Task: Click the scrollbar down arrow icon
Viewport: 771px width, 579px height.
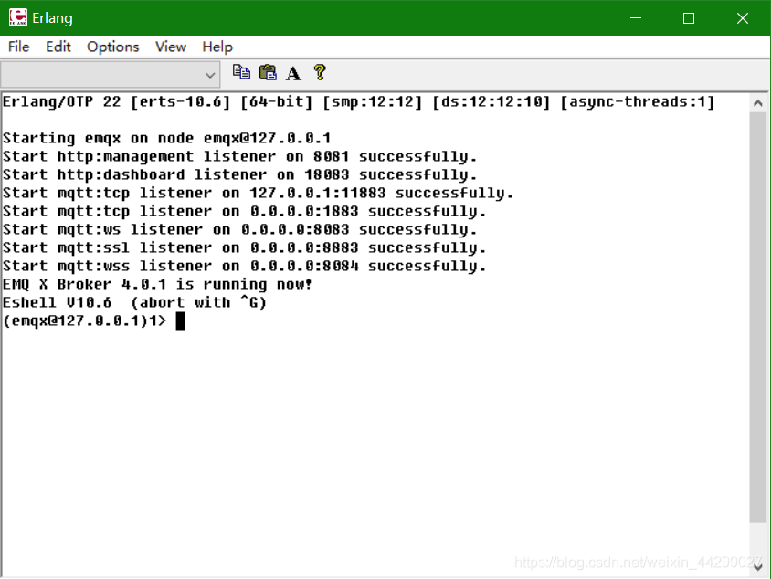Action: point(759,563)
